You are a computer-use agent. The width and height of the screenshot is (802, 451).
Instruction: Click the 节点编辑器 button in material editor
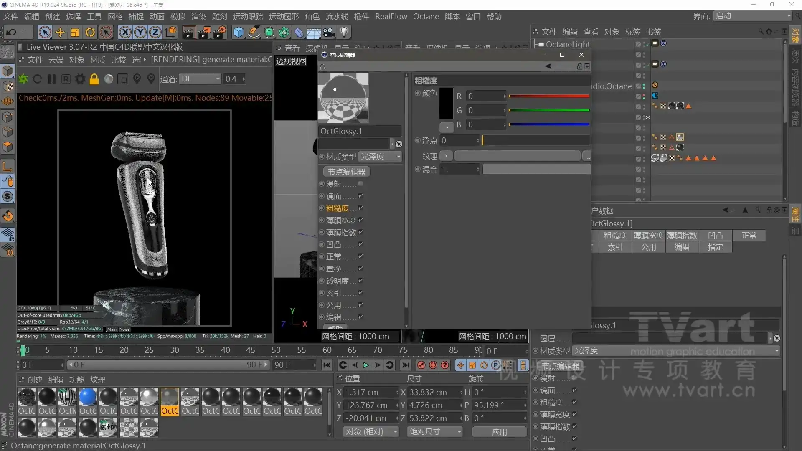(x=347, y=172)
